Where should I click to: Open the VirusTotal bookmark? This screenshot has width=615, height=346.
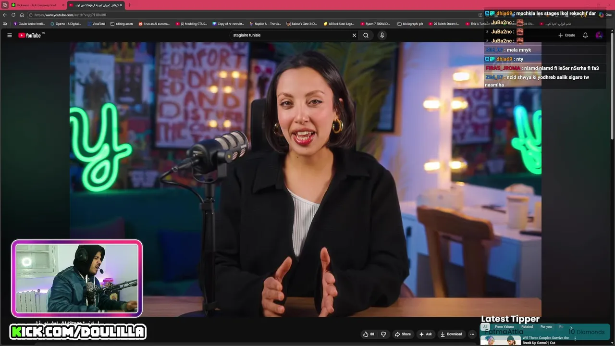pyautogui.click(x=96, y=24)
